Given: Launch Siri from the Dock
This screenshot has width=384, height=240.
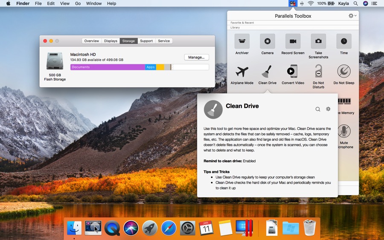Looking at the screenshot, I should click(131, 228).
